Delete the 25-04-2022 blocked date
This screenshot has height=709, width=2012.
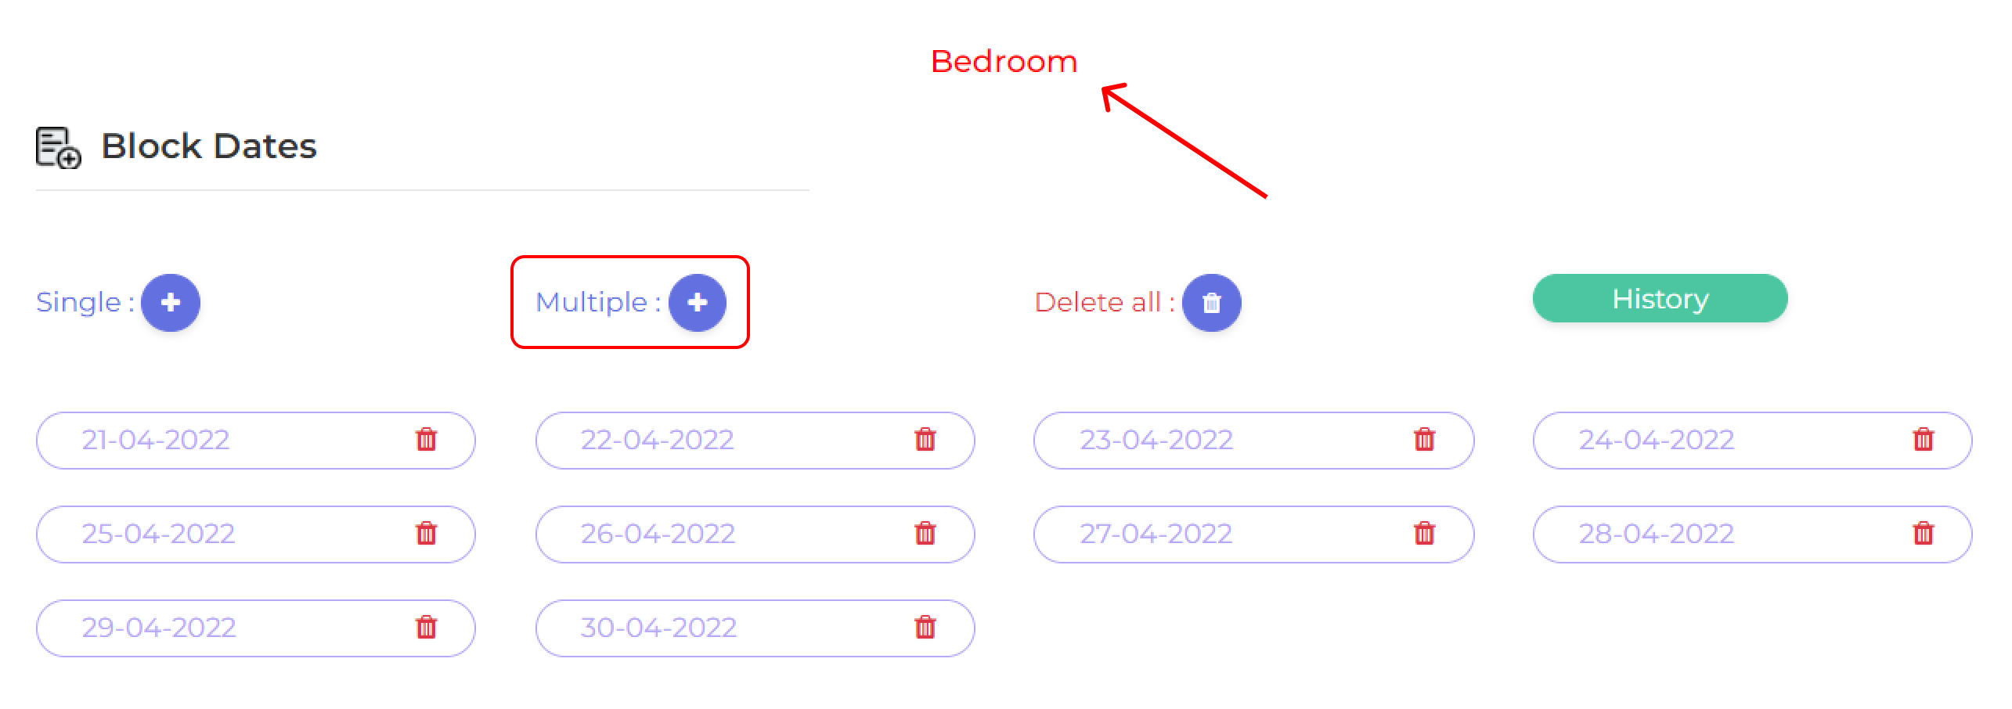(x=426, y=534)
